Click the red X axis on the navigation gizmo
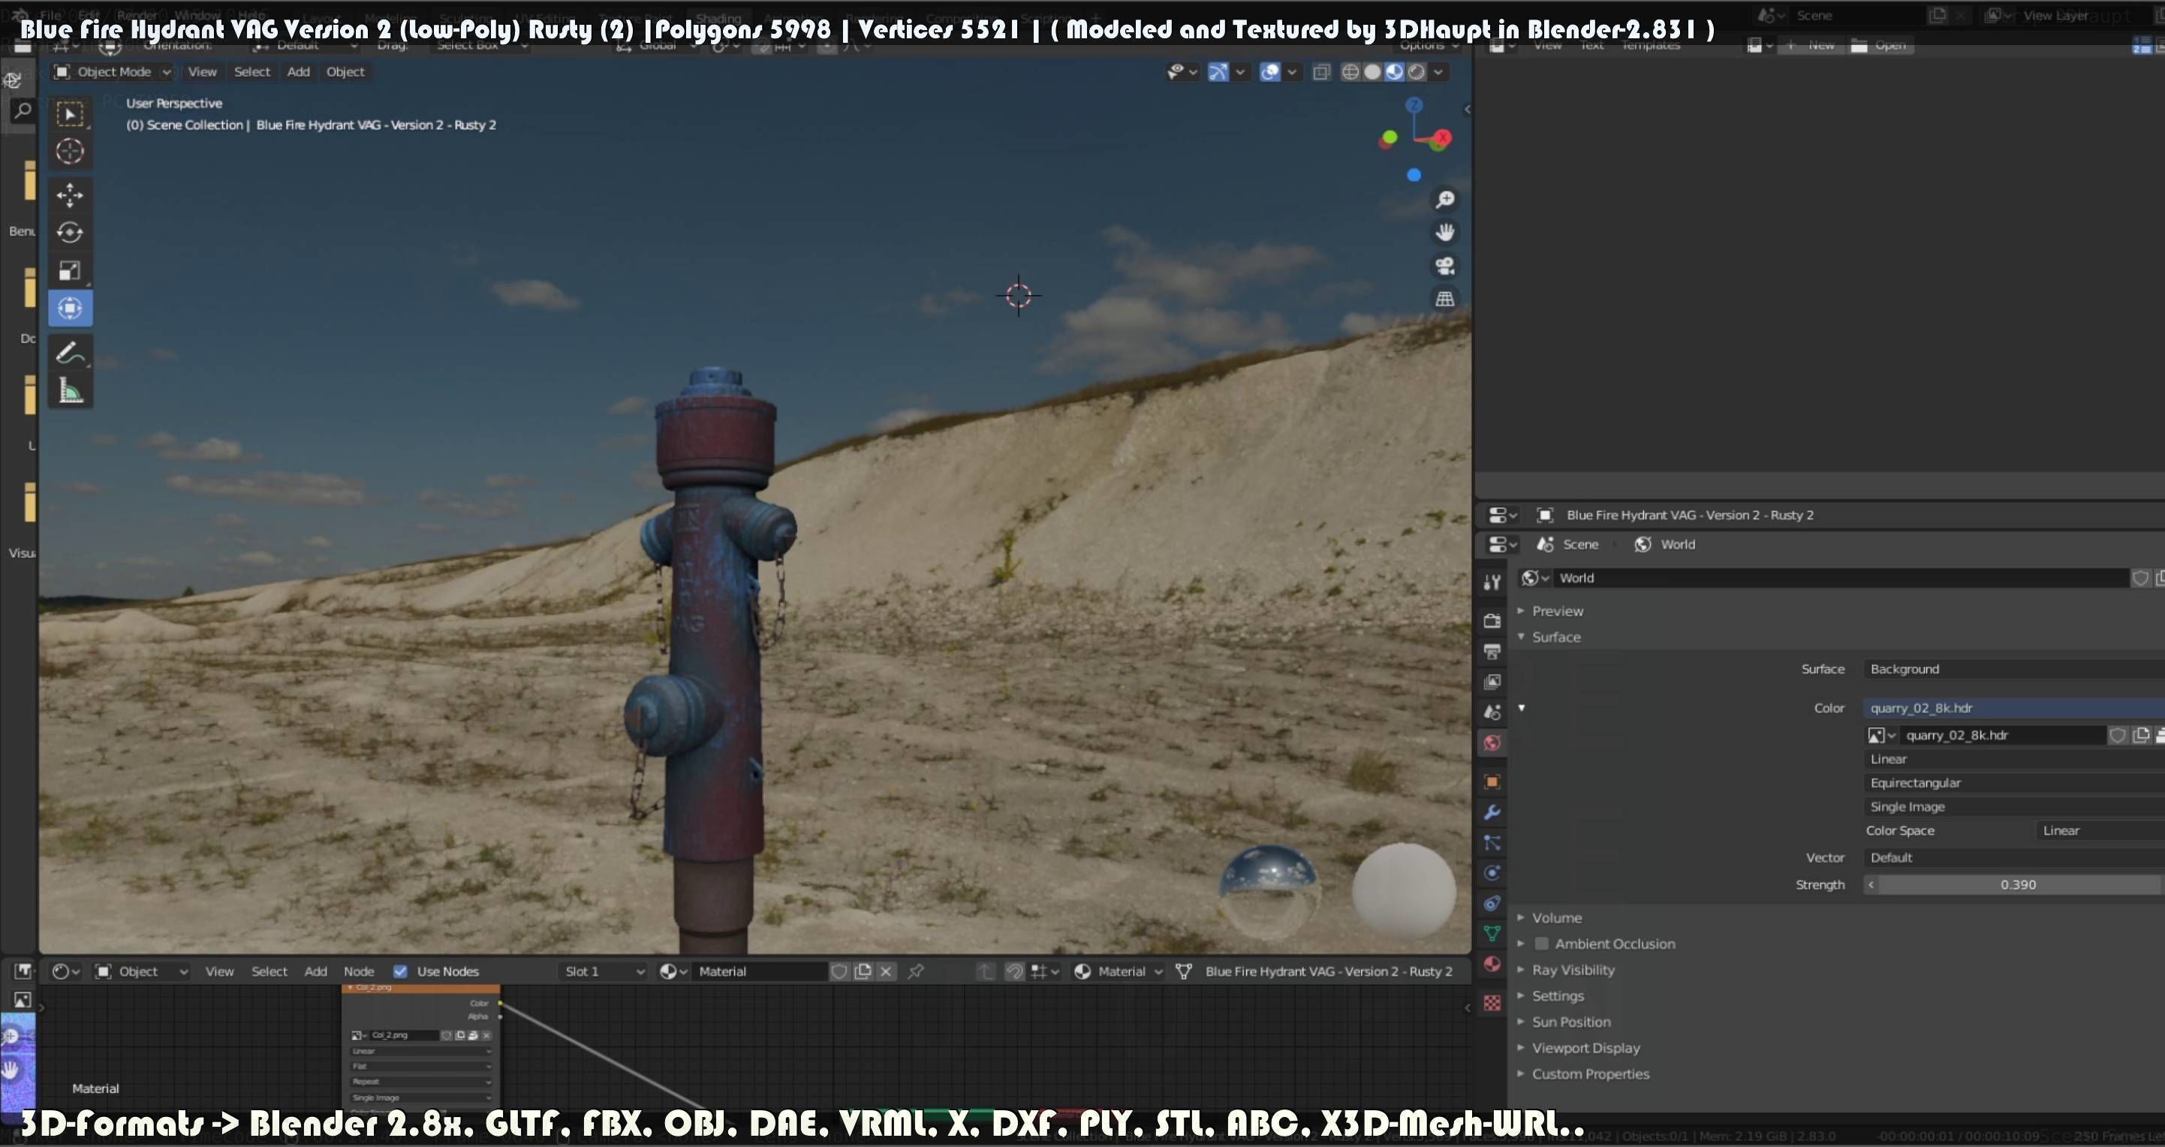Screen dimensions: 2165x1147 click(x=1443, y=137)
